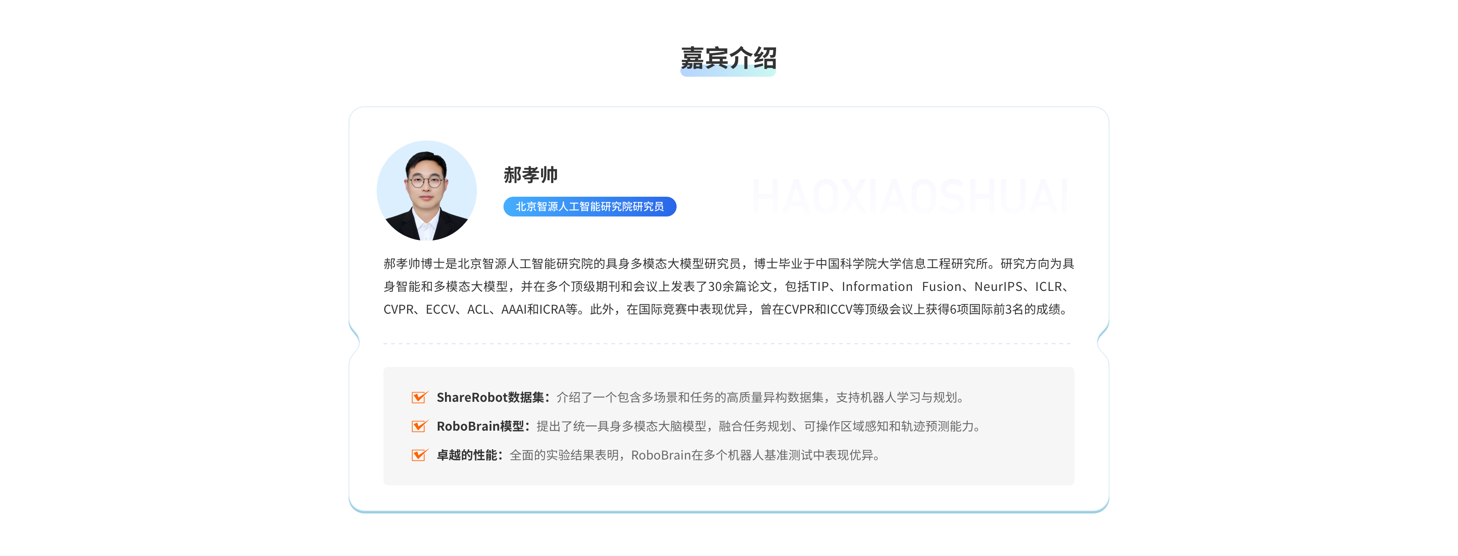Screen dimensions: 1458x556
Task: Click the description 介绍了一个包含多场景和任务的高质量异构数据集
Action: pyautogui.click(x=690, y=398)
